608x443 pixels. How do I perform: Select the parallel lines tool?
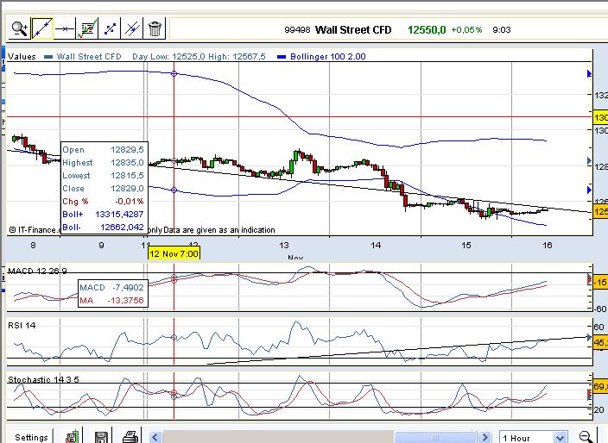[x=132, y=28]
